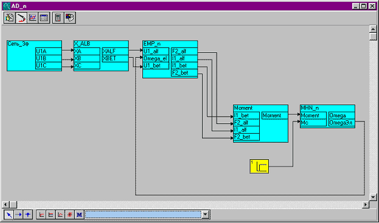Click the blue block selection combo field

(143, 214)
